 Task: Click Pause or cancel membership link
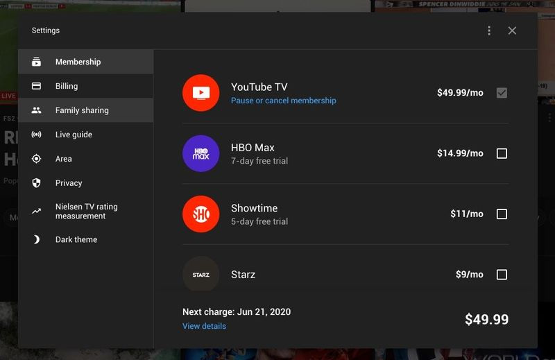[x=284, y=101]
